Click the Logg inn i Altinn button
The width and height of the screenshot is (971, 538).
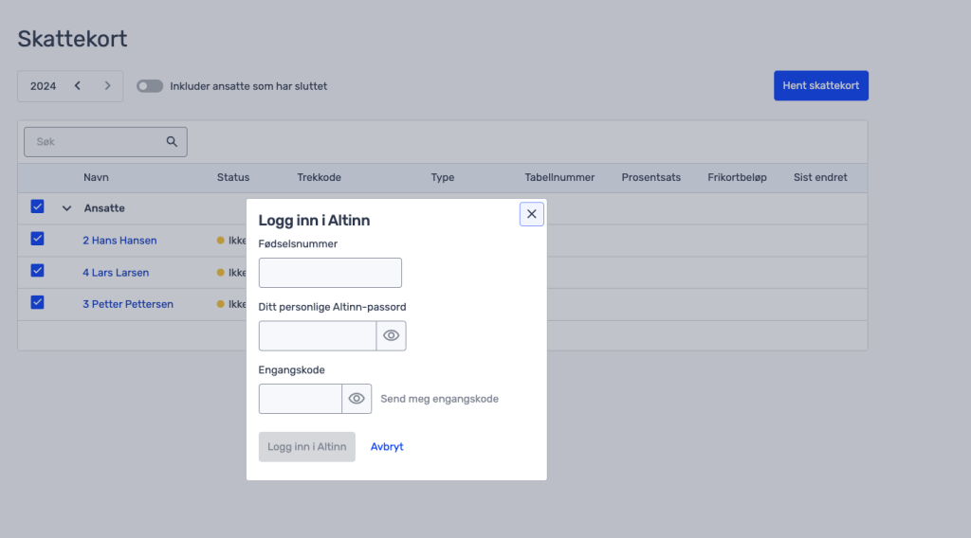pyautogui.click(x=306, y=446)
